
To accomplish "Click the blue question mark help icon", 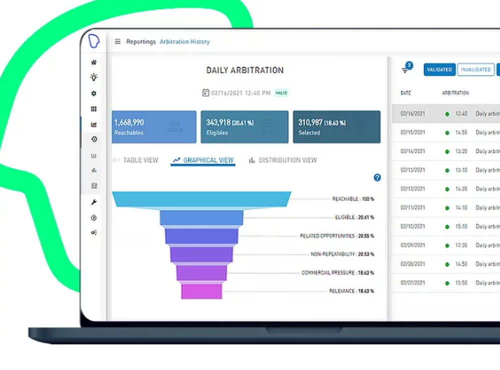I will pyautogui.click(x=377, y=177).
